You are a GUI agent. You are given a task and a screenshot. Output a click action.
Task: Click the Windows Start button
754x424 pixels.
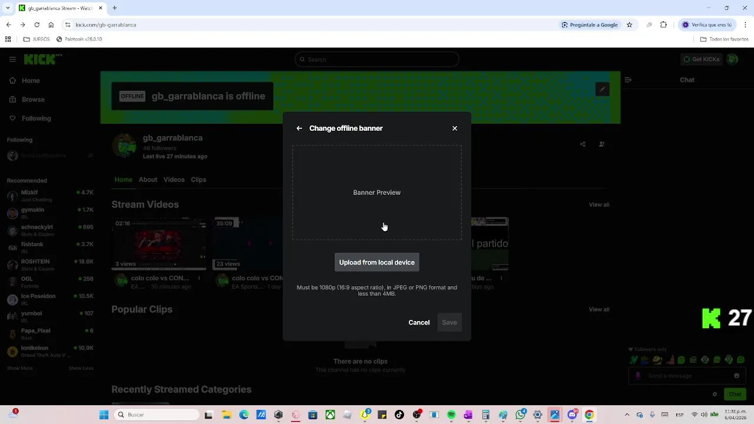pyautogui.click(x=104, y=415)
